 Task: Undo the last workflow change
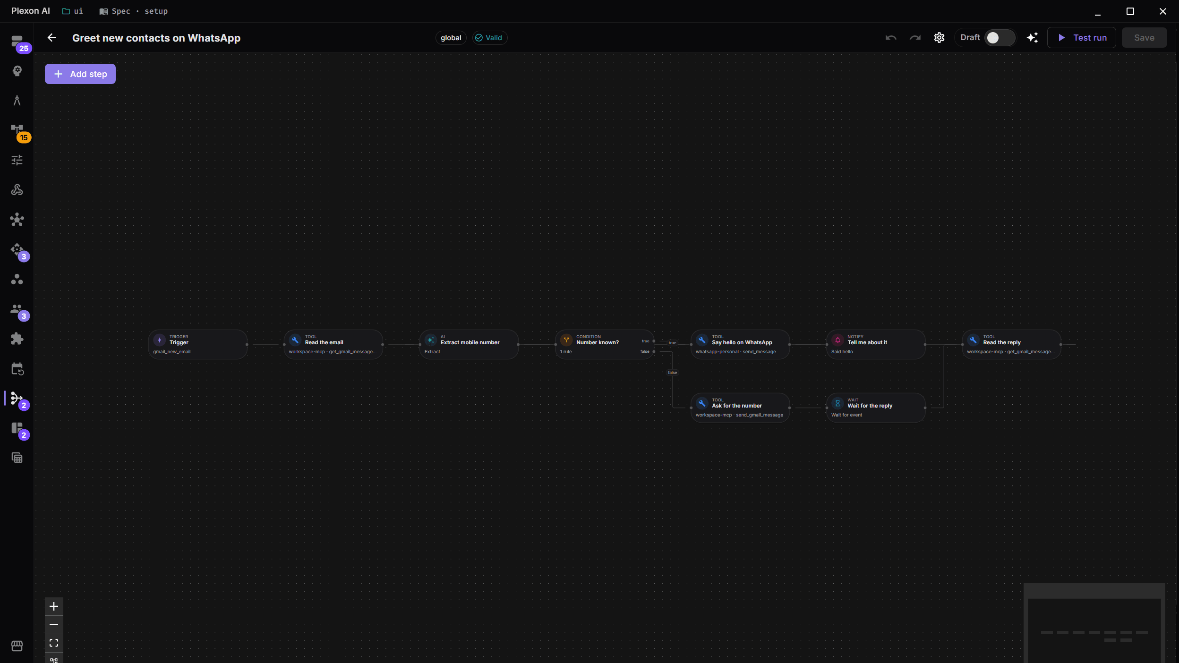click(x=891, y=38)
